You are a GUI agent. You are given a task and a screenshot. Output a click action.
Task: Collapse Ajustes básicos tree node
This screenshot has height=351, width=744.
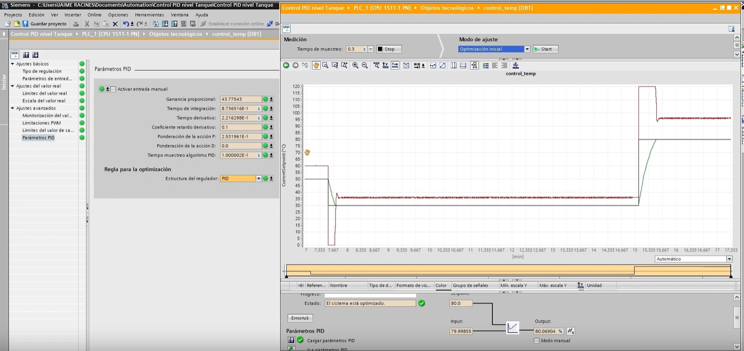click(x=12, y=64)
